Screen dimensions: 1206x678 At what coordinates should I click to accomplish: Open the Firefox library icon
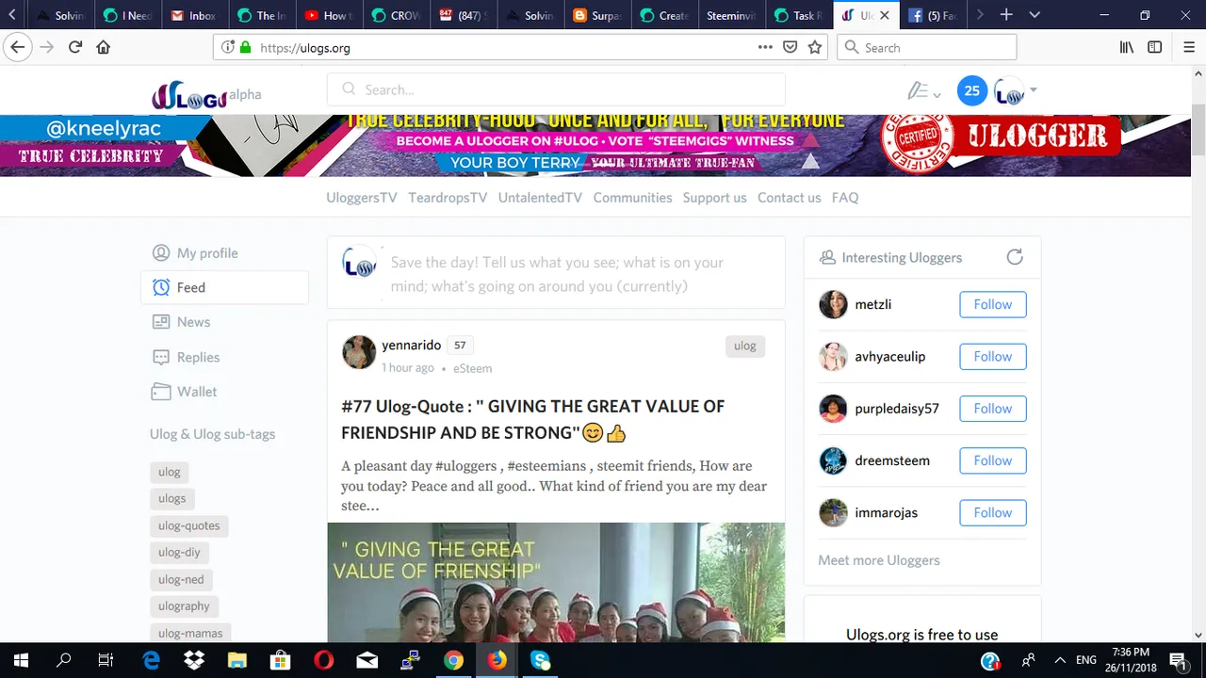pos(1127,47)
